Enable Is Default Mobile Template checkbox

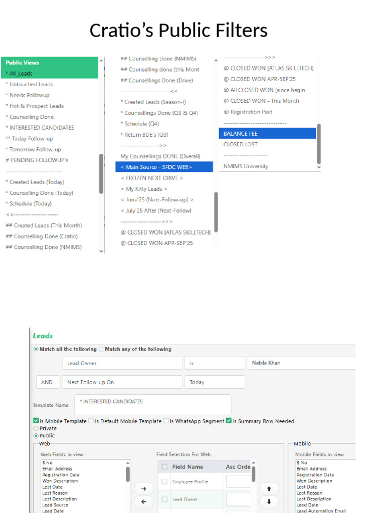tap(91, 421)
